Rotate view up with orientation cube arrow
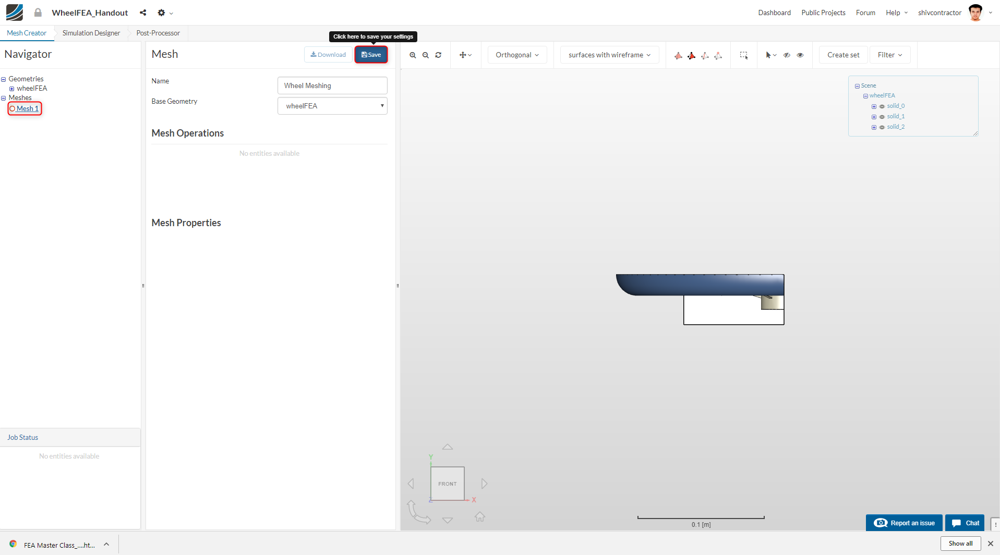This screenshot has width=1000, height=555. (448, 447)
